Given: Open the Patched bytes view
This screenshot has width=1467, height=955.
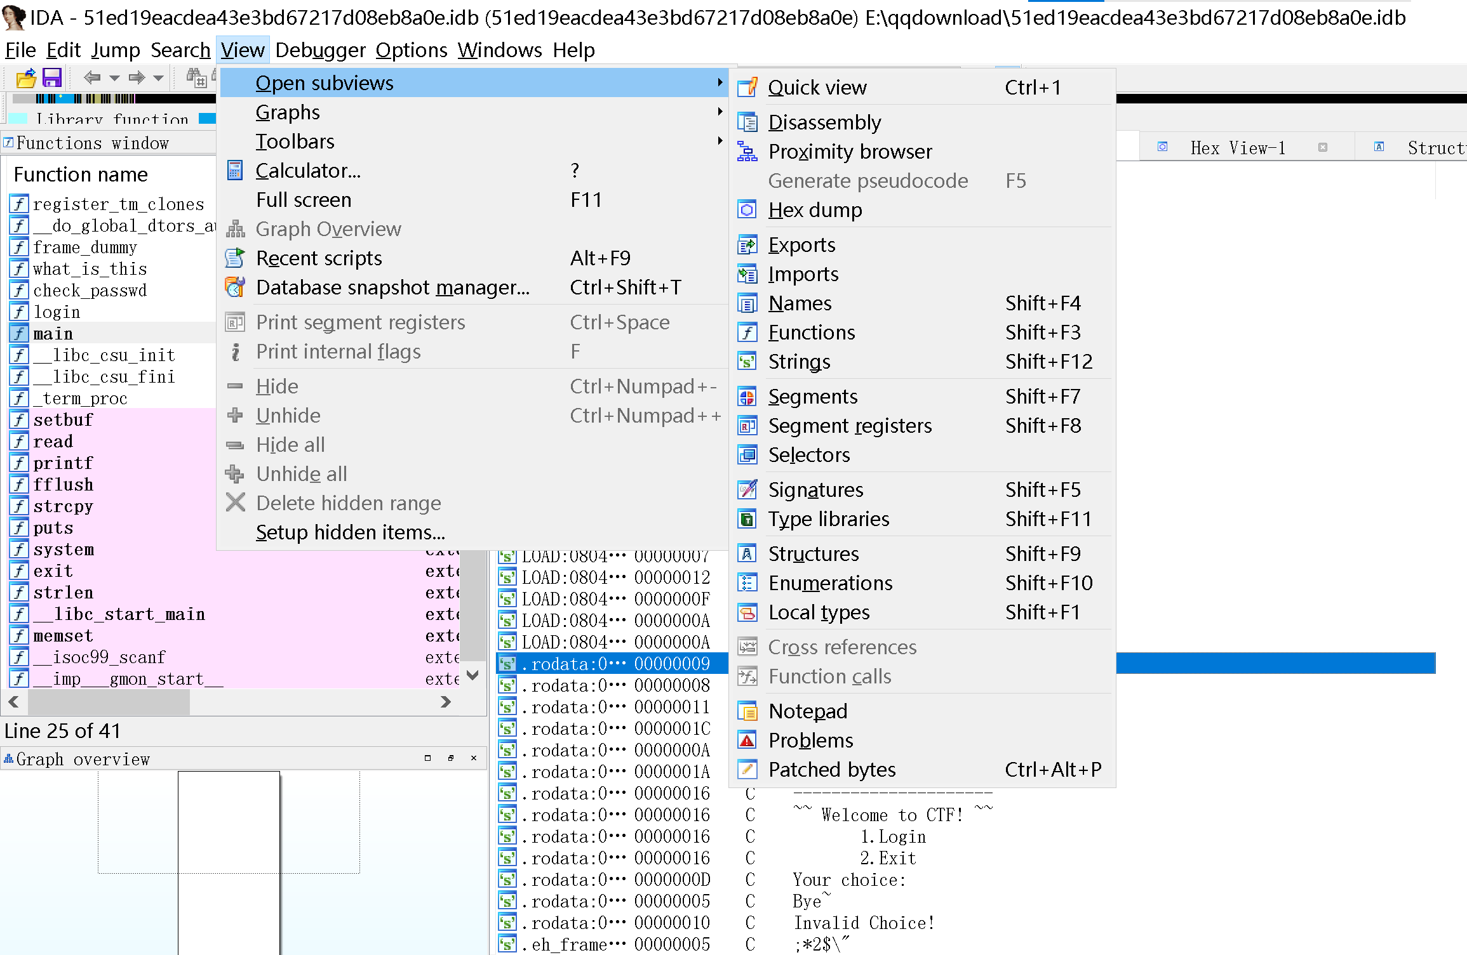Looking at the screenshot, I should 831,770.
